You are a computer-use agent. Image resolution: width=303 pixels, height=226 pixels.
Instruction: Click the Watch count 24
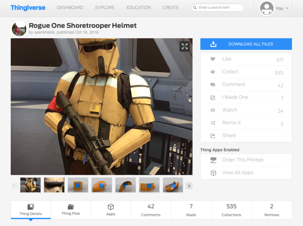(281, 111)
